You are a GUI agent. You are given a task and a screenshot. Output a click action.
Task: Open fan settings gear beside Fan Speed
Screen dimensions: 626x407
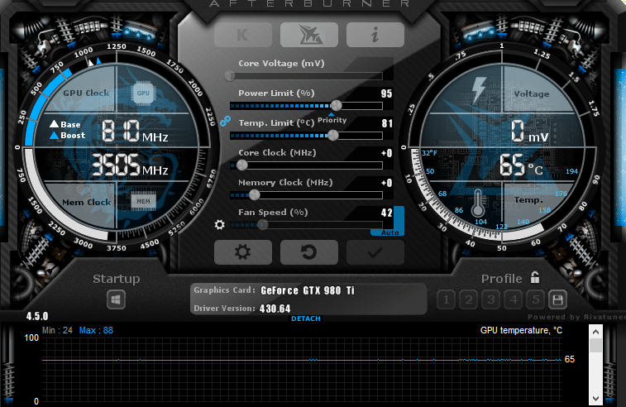(220, 224)
